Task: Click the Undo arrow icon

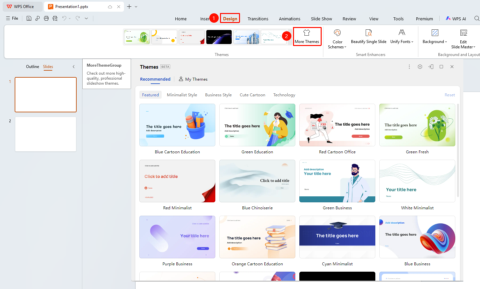Action: point(64,18)
